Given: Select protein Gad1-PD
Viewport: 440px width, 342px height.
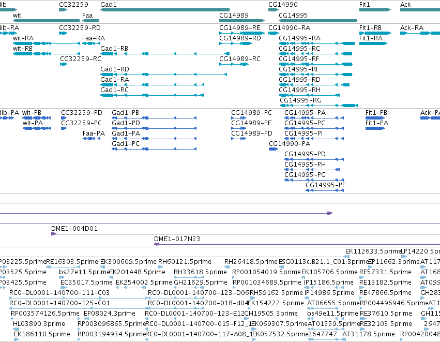Looking at the screenshot, I should [154, 128].
